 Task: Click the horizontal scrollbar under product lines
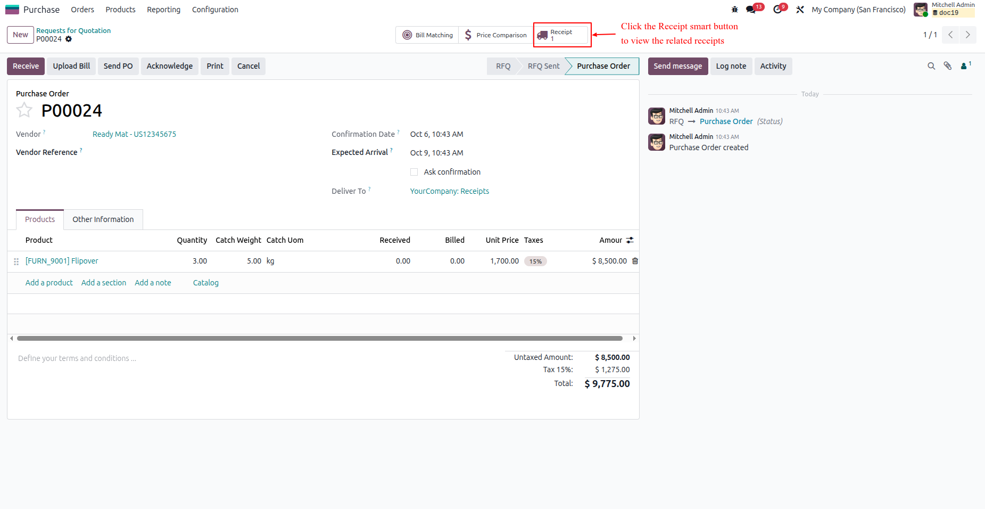coord(320,338)
